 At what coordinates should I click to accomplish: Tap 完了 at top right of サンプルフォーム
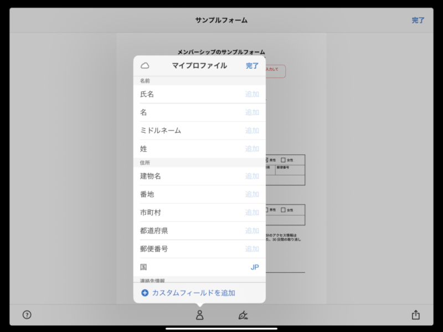pos(418,20)
